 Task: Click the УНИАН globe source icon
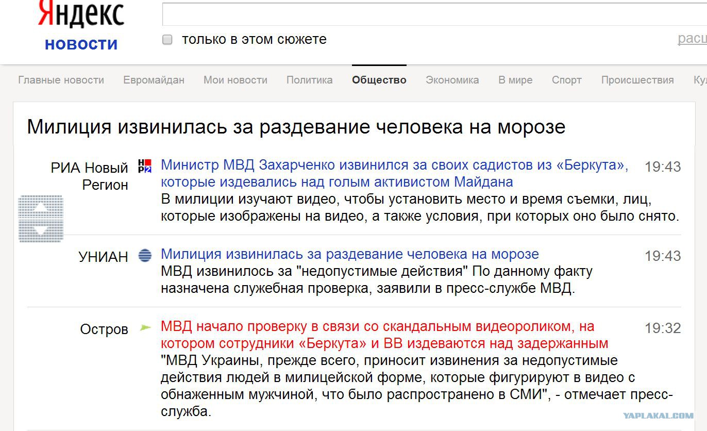145,255
